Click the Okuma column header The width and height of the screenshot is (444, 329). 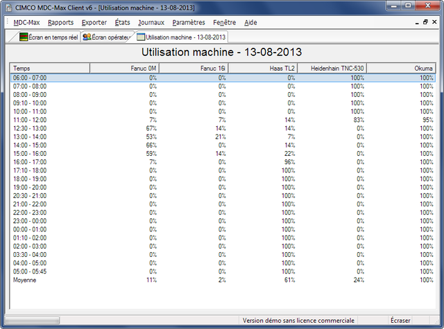pos(401,68)
